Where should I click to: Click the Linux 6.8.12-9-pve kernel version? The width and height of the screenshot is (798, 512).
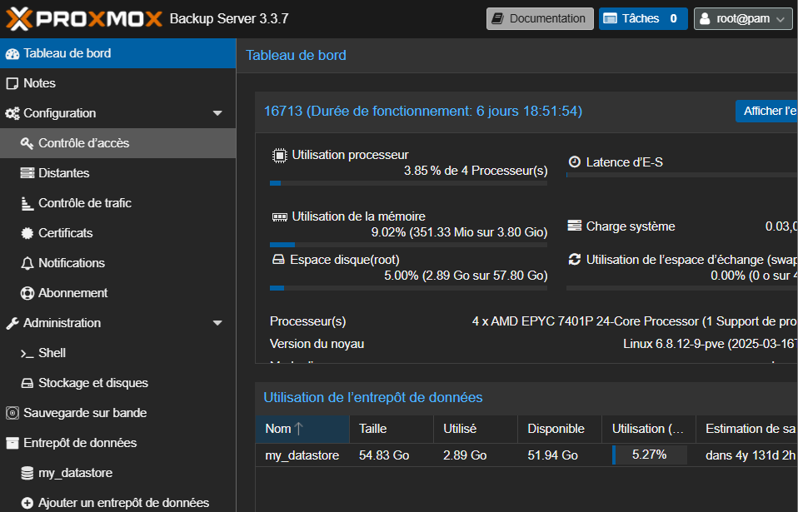click(710, 344)
